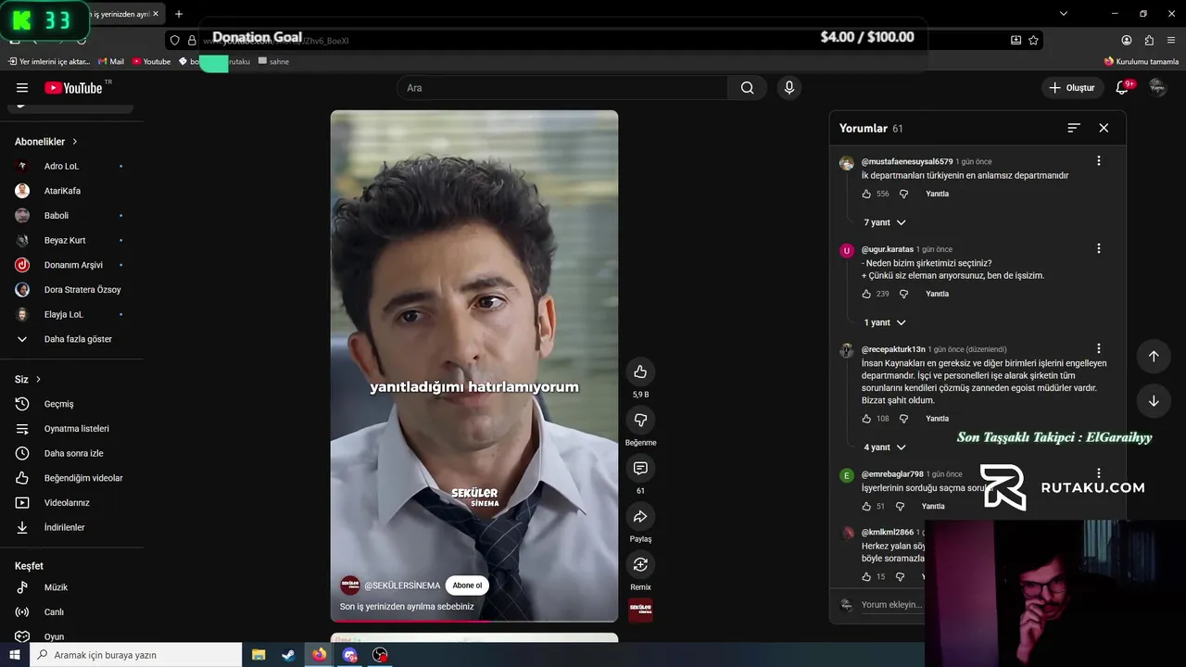The width and height of the screenshot is (1186, 667).
Task: Go to the next Short arrow
Action: pos(1154,401)
